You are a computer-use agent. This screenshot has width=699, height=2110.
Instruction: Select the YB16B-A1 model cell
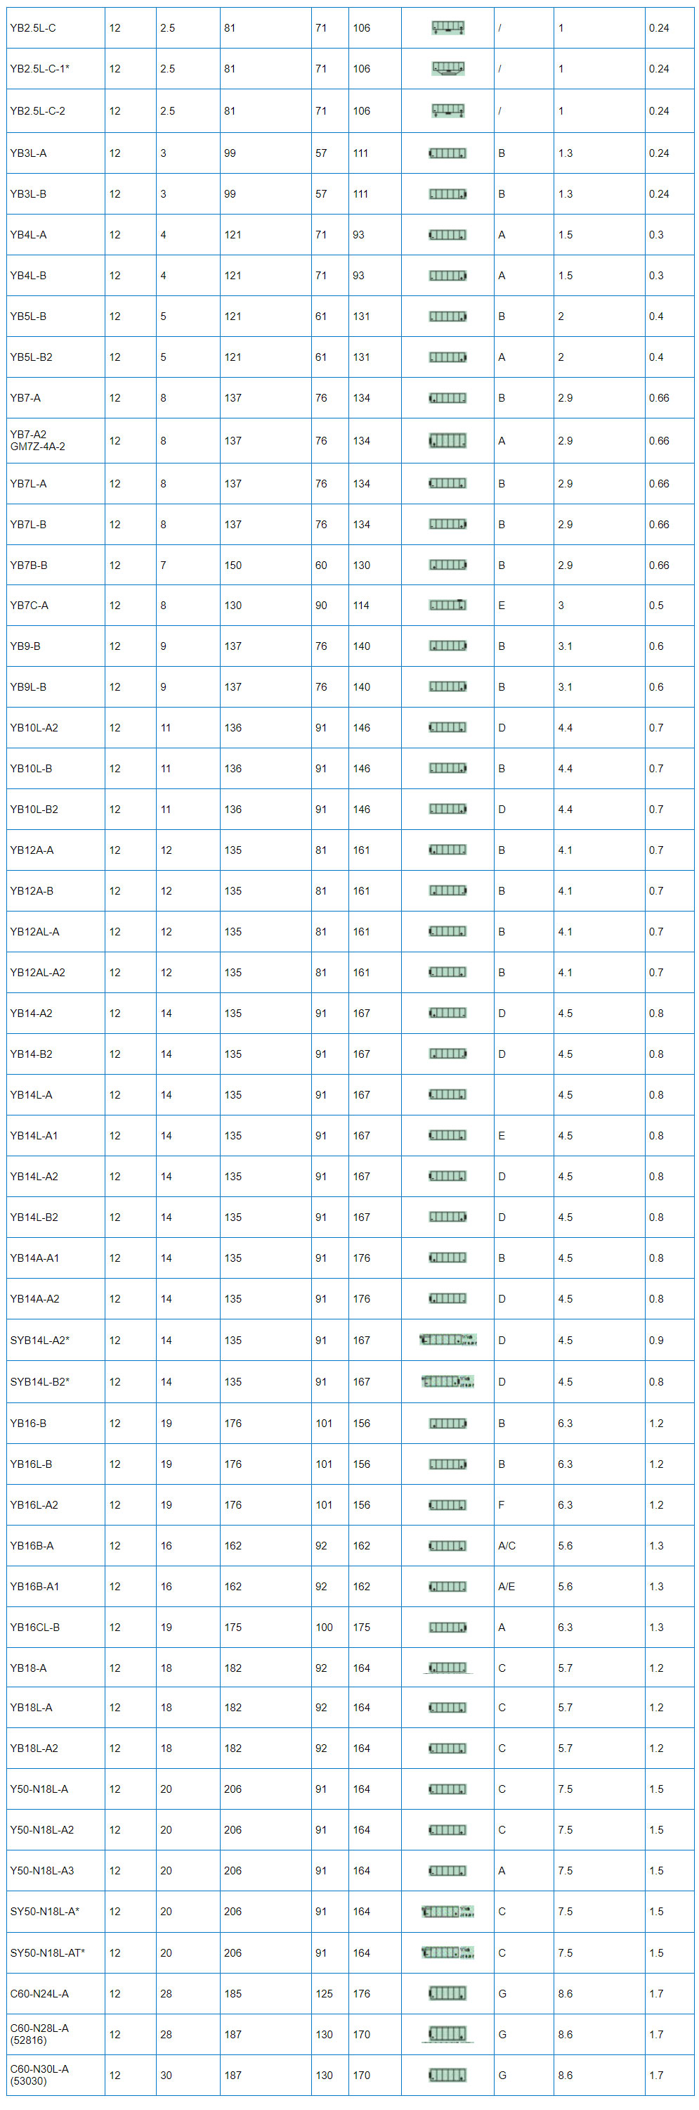(x=55, y=1586)
